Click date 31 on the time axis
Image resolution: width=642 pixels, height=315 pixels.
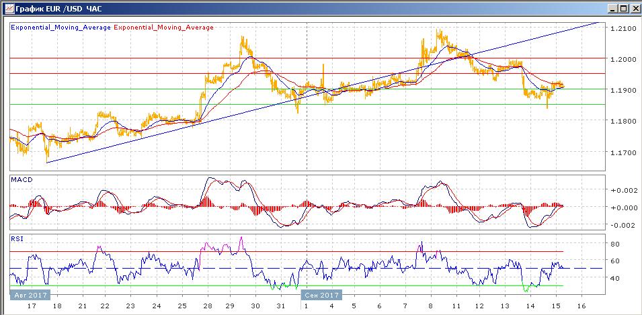click(x=281, y=306)
